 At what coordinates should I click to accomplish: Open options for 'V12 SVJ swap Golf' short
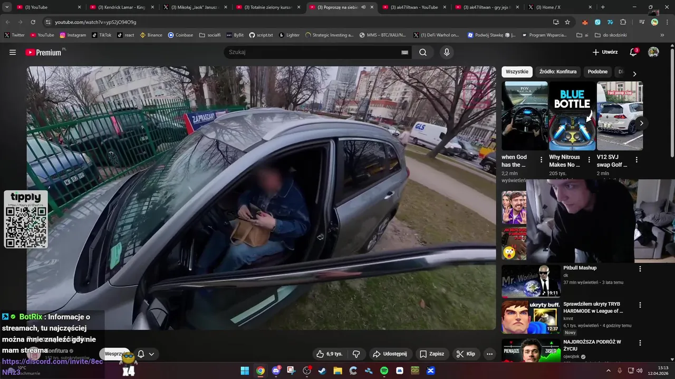[x=637, y=159]
